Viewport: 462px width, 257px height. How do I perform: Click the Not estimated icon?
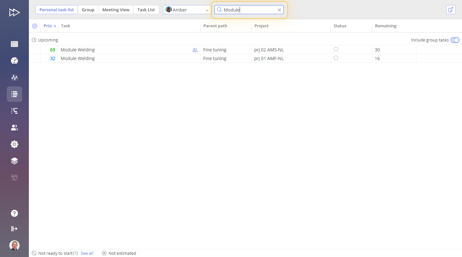pos(104,253)
